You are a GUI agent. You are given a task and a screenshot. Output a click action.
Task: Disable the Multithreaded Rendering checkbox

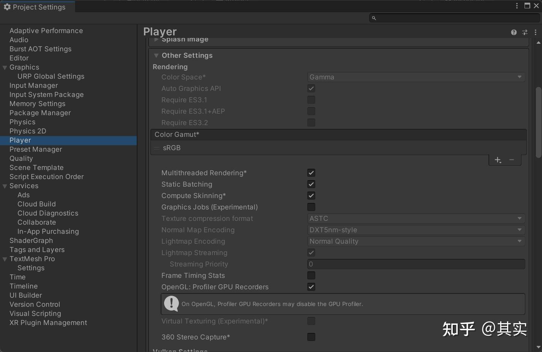(311, 173)
